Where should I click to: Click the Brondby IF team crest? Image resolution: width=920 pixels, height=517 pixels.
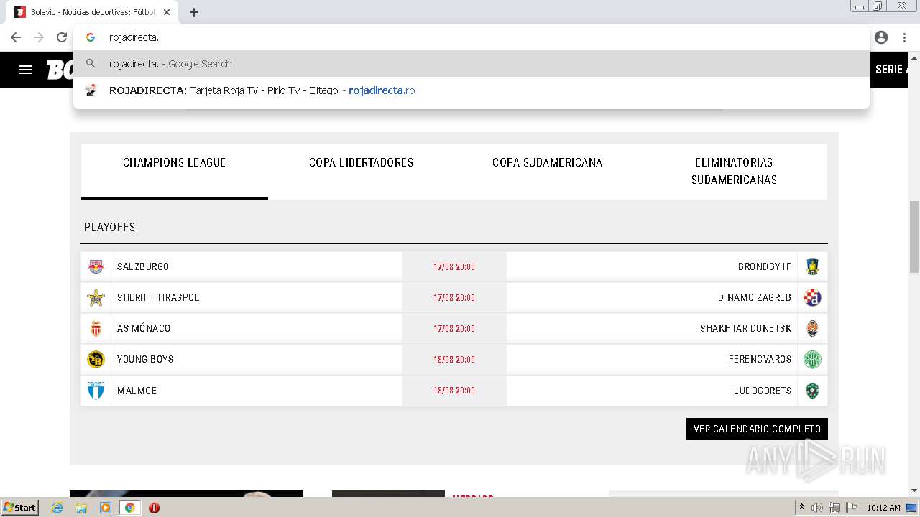click(x=812, y=266)
